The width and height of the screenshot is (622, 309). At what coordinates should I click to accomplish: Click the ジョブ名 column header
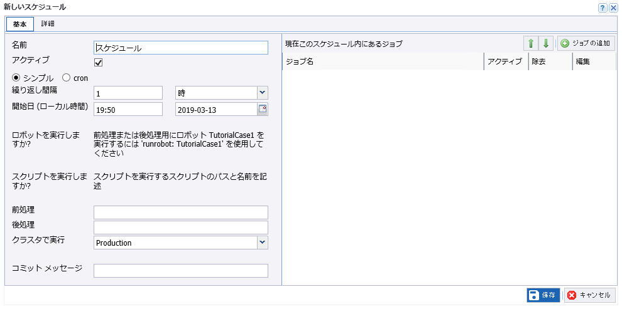pos(383,61)
